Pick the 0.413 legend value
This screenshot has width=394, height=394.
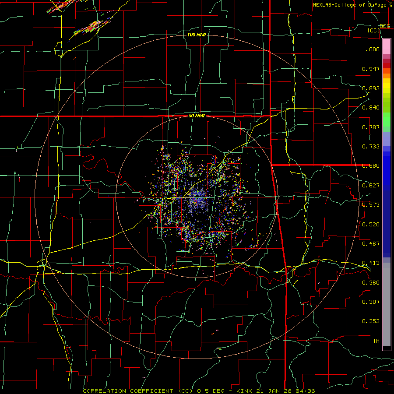371,263
